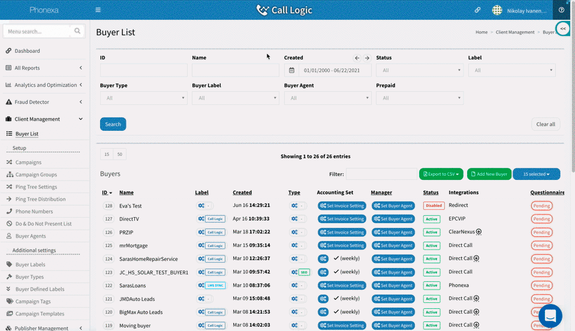This screenshot has height=331, width=575.
Task: Click the table Filter text box
Action: [x=381, y=174]
